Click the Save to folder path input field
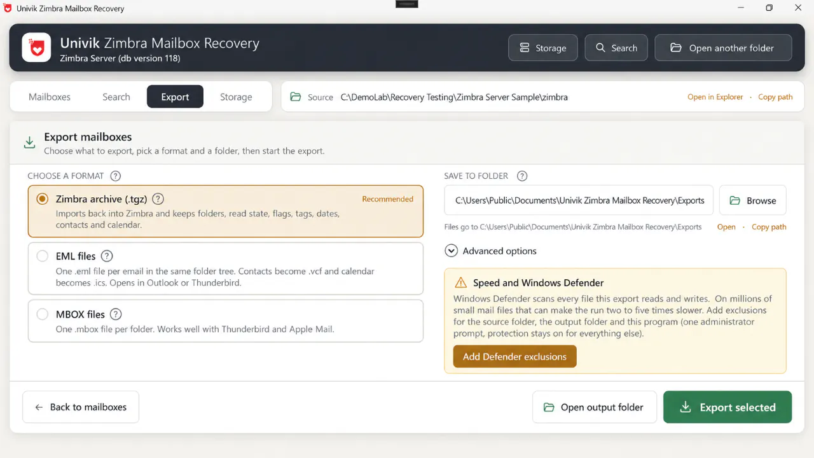The height and width of the screenshot is (458, 814). click(x=579, y=200)
